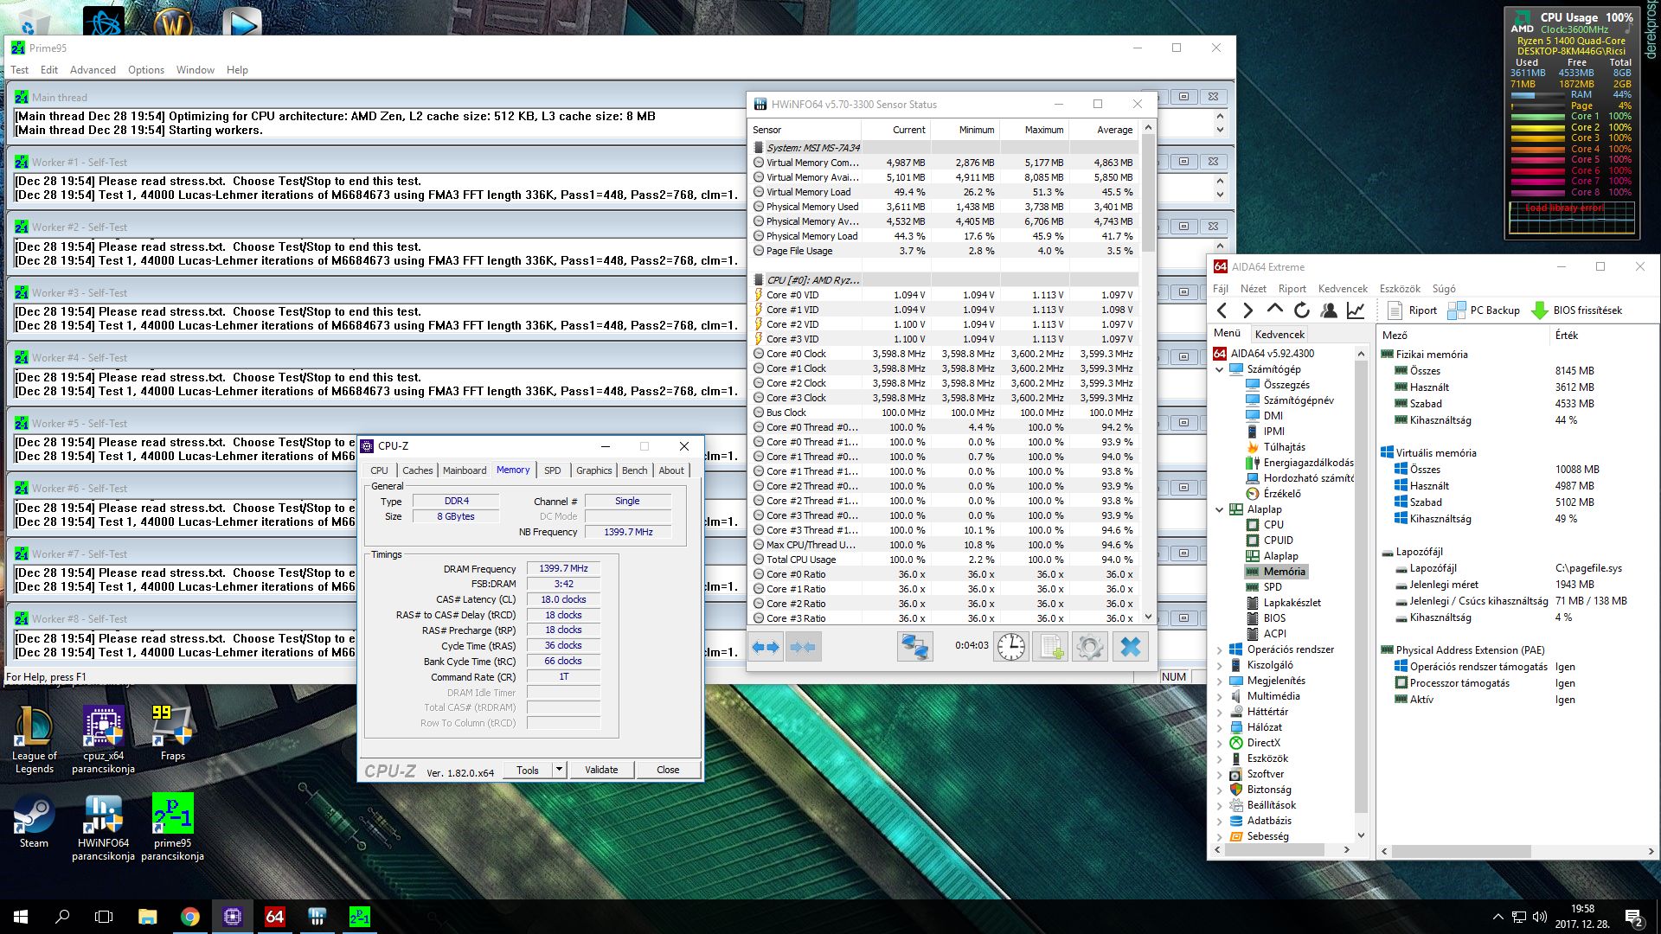Click HWiNFO log file icon
The height and width of the screenshot is (934, 1661).
click(1050, 647)
